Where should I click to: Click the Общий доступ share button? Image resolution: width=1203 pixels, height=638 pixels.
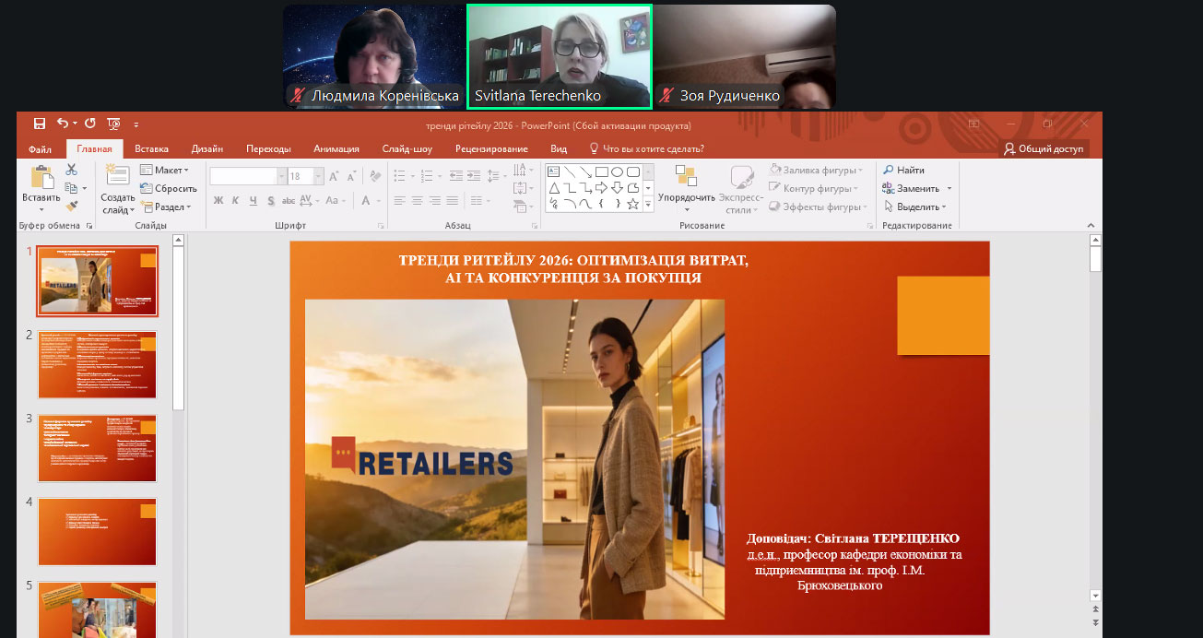tap(1044, 148)
